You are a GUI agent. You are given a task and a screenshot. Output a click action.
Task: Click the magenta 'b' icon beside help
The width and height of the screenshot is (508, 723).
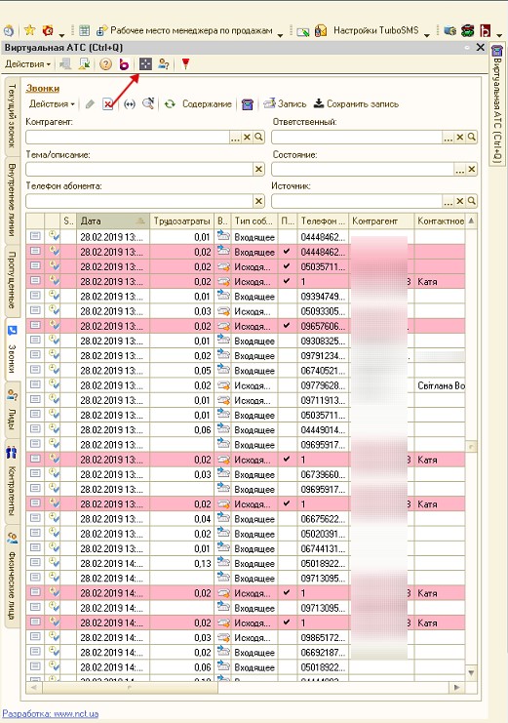[x=124, y=64]
